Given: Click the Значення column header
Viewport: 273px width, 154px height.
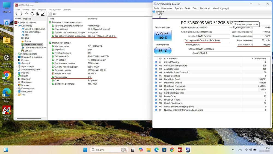Looking at the screenshot, I should point(93,19).
